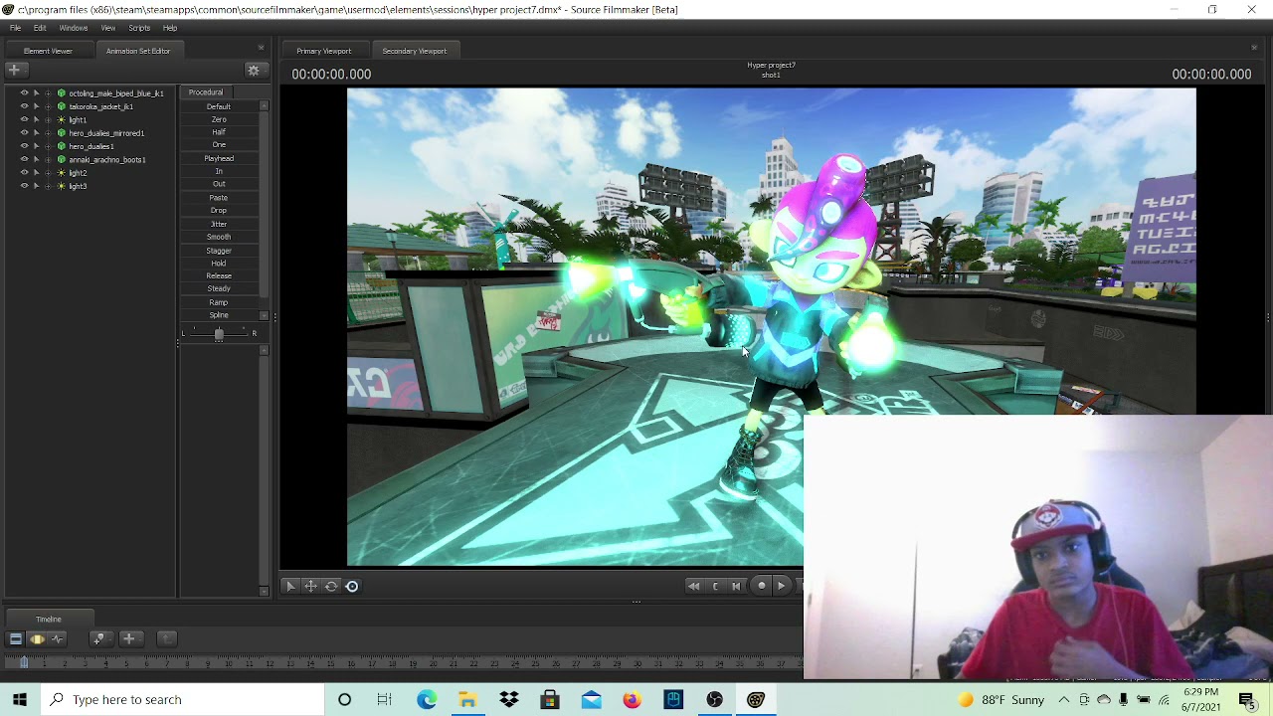Click the left-right balance slider handle
This screenshot has height=716, width=1273.
click(x=219, y=334)
